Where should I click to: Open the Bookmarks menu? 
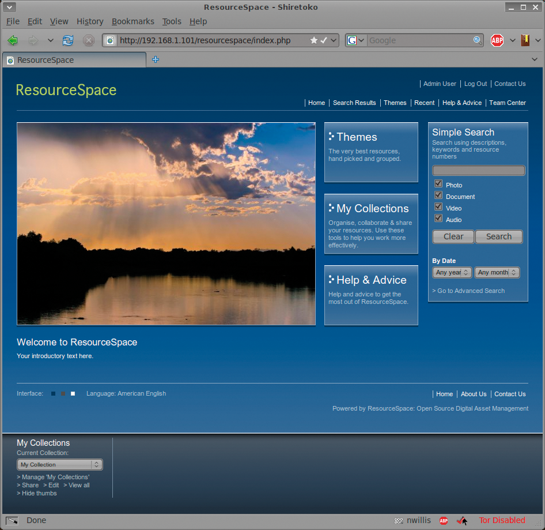[x=133, y=21]
